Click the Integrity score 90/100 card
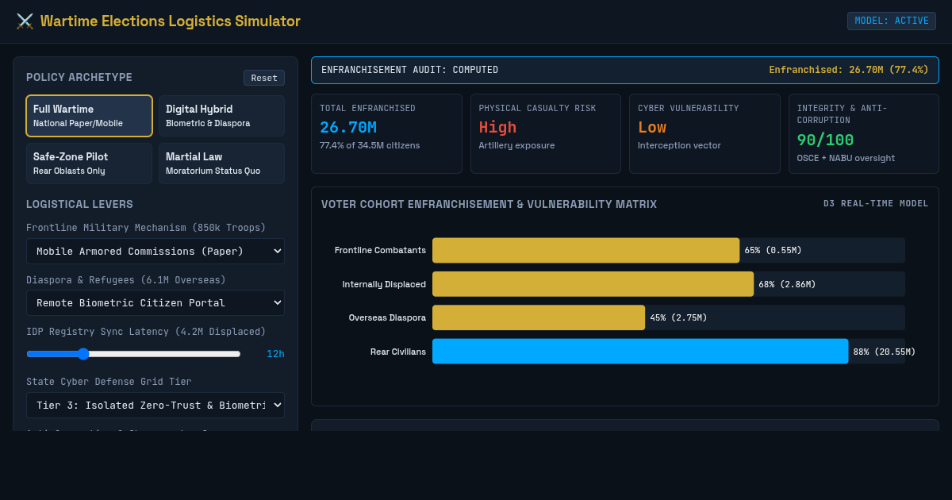 (864, 133)
